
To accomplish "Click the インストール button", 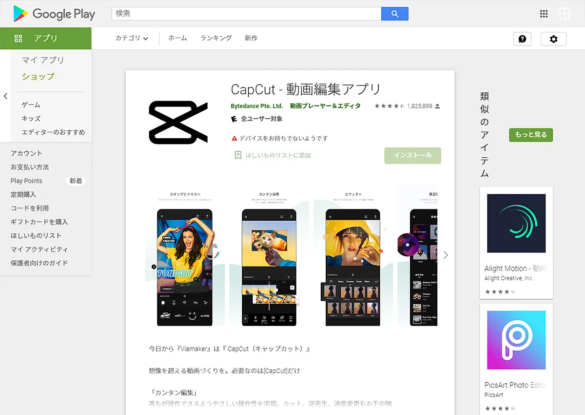I will tap(412, 155).
